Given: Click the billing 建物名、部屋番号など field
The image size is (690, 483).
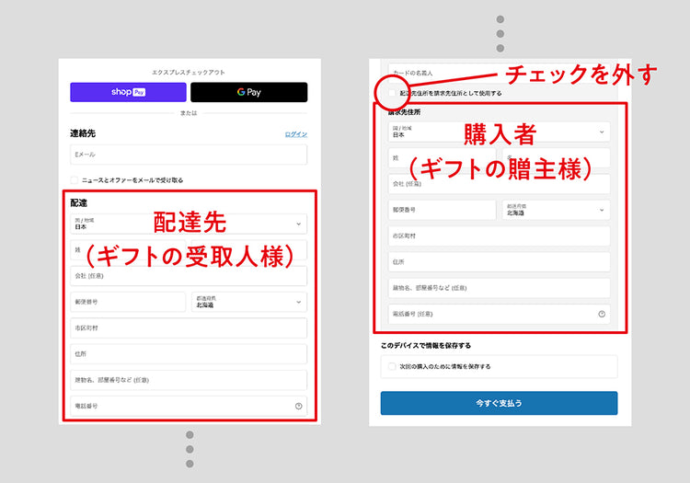Looking at the screenshot, I should [499, 288].
